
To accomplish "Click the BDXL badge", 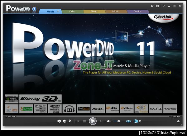I will click(x=98, y=109).
